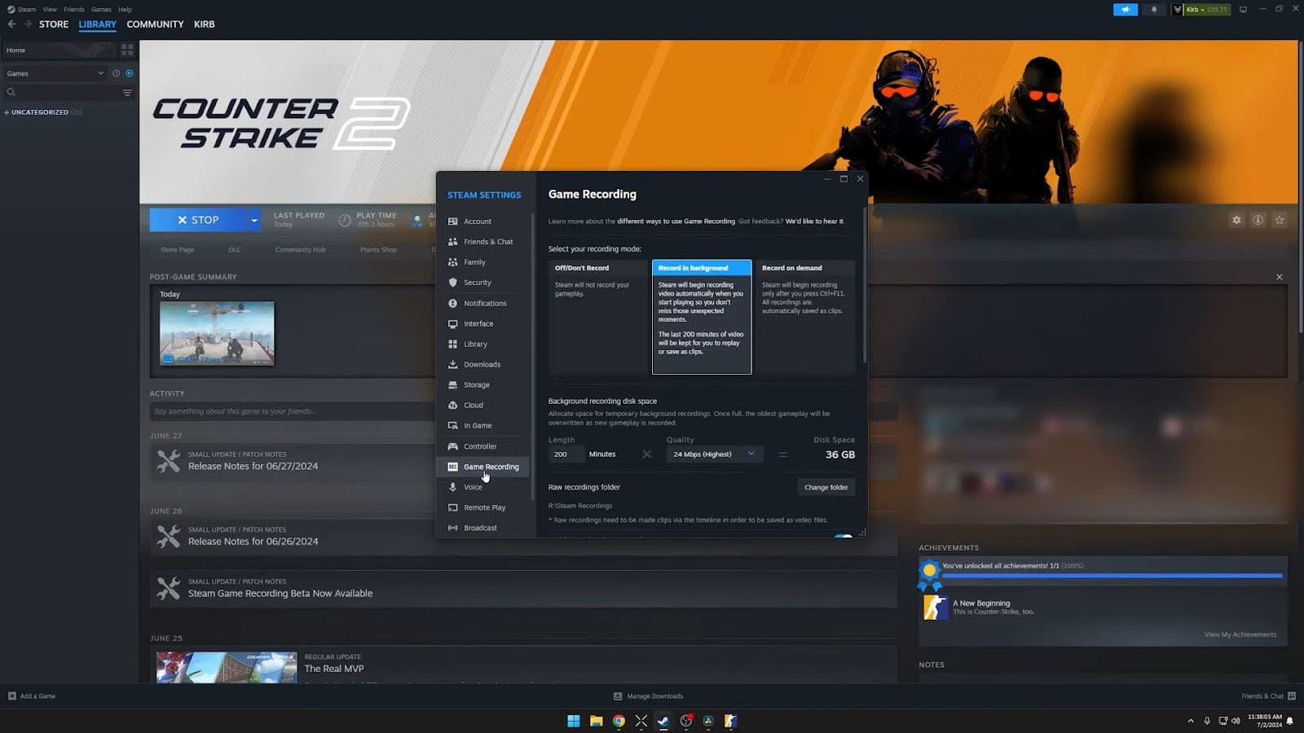Open Account settings in Steam Settings sidebar
The height and width of the screenshot is (733, 1304).
483,222
